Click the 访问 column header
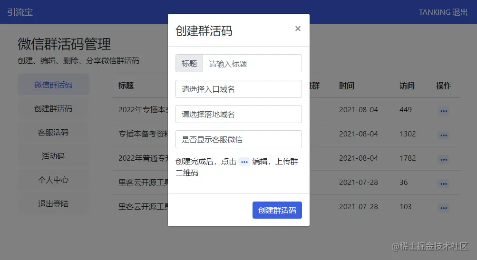Viewport: 477px width, 260px height. tap(407, 86)
